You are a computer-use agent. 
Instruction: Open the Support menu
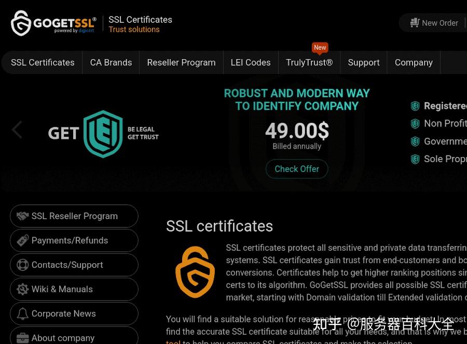363,62
